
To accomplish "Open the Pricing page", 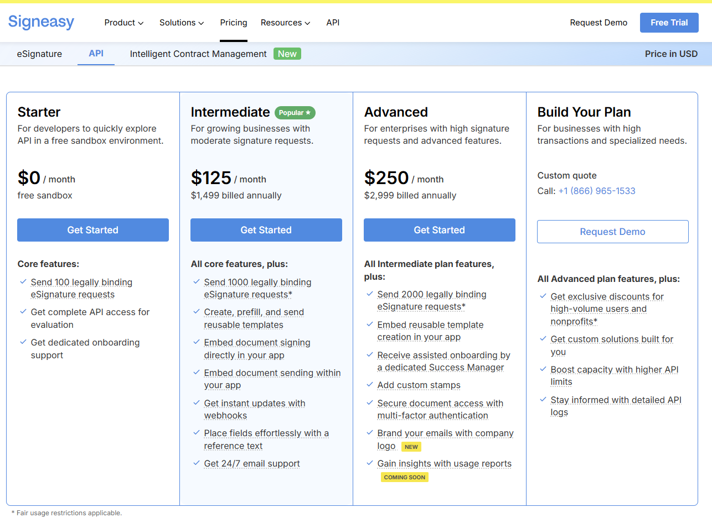I will pos(234,23).
